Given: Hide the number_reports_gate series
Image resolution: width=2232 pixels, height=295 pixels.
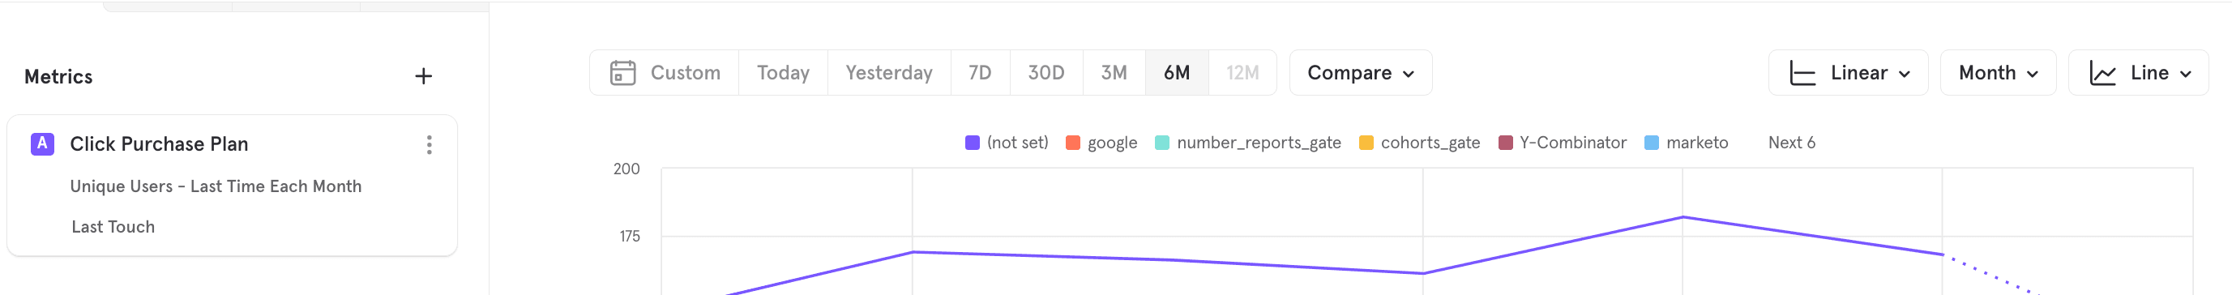Looking at the screenshot, I should (x=1248, y=143).
